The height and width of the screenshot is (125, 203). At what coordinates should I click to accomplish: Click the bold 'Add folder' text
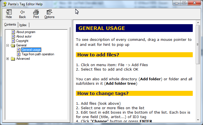pyautogui.click(x=150, y=79)
